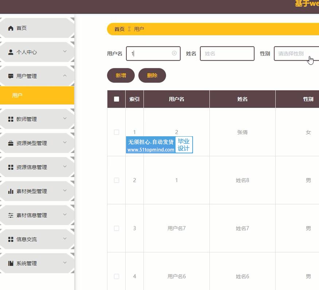Check the row for 姓名8
Image resolution: width=319 pixels, height=290 pixels.
click(x=117, y=180)
